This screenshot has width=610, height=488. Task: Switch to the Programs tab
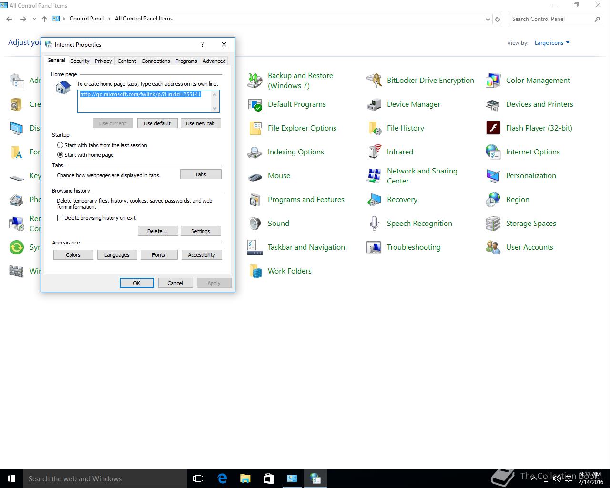pos(186,61)
